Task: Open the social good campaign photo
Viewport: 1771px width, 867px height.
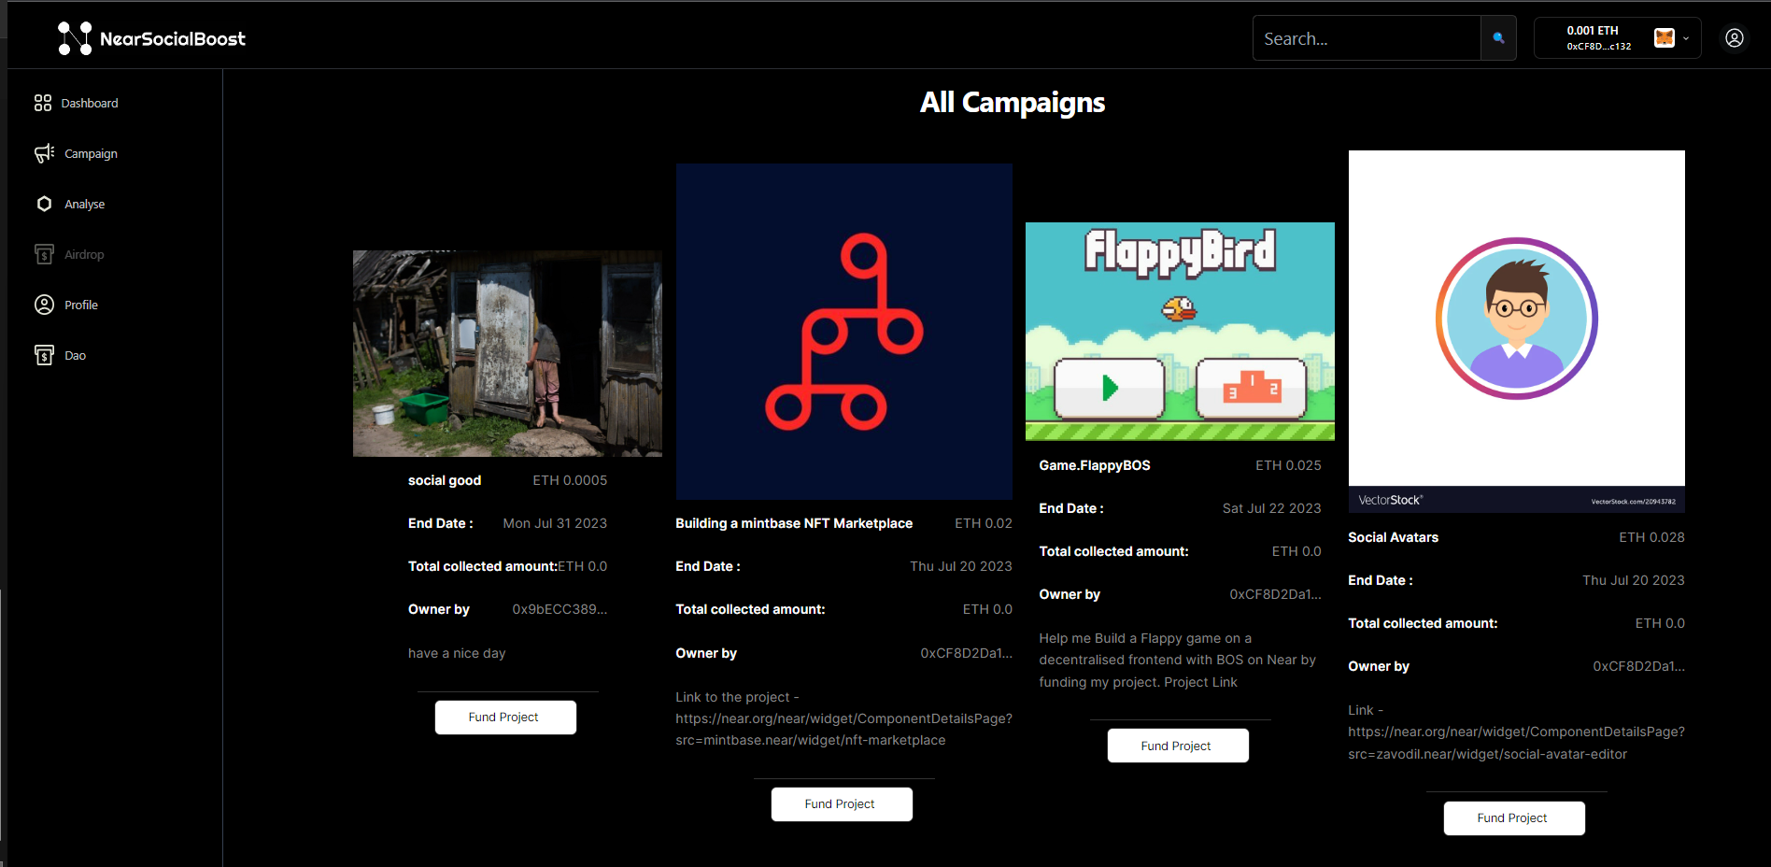Action: tap(507, 353)
